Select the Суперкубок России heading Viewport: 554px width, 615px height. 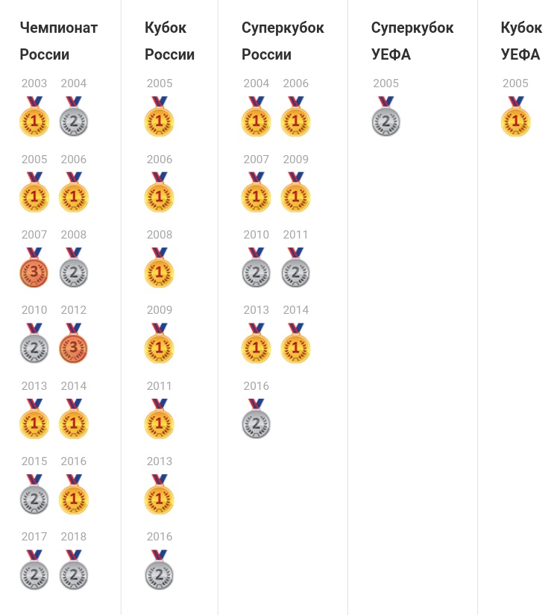click(x=283, y=41)
